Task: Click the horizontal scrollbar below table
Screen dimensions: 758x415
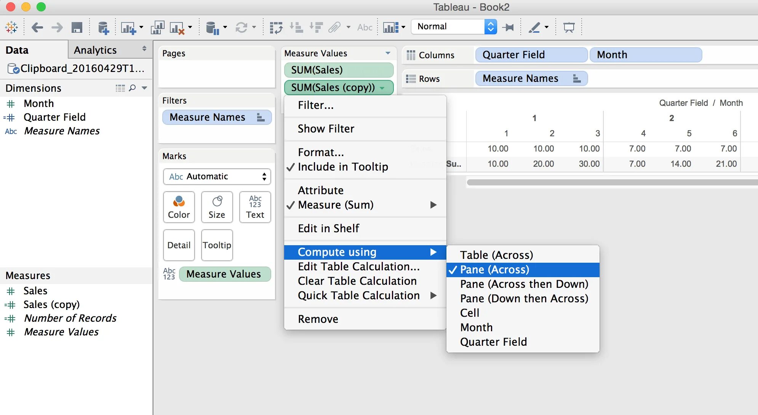Action: 609,182
